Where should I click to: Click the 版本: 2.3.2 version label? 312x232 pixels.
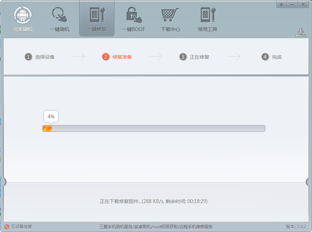click(x=296, y=226)
